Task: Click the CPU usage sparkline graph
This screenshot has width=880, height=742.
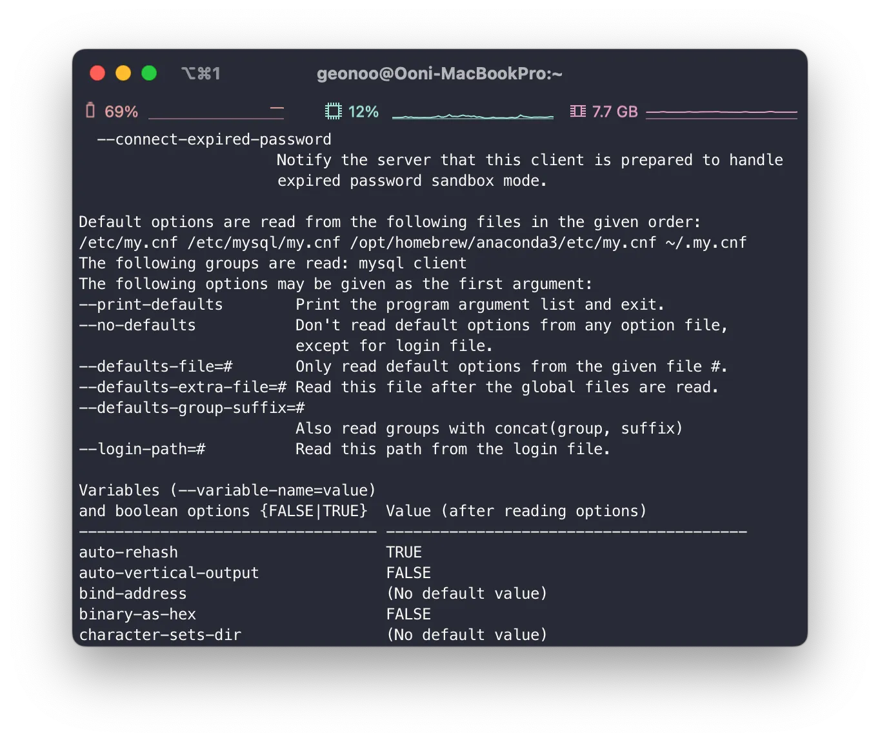Action: point(473,115)
